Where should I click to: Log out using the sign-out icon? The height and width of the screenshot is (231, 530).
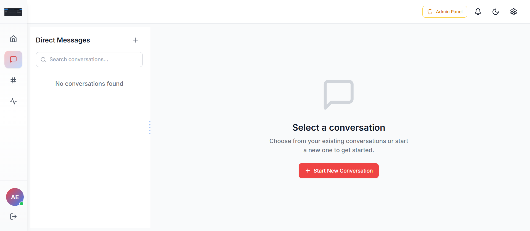(13, 216)
